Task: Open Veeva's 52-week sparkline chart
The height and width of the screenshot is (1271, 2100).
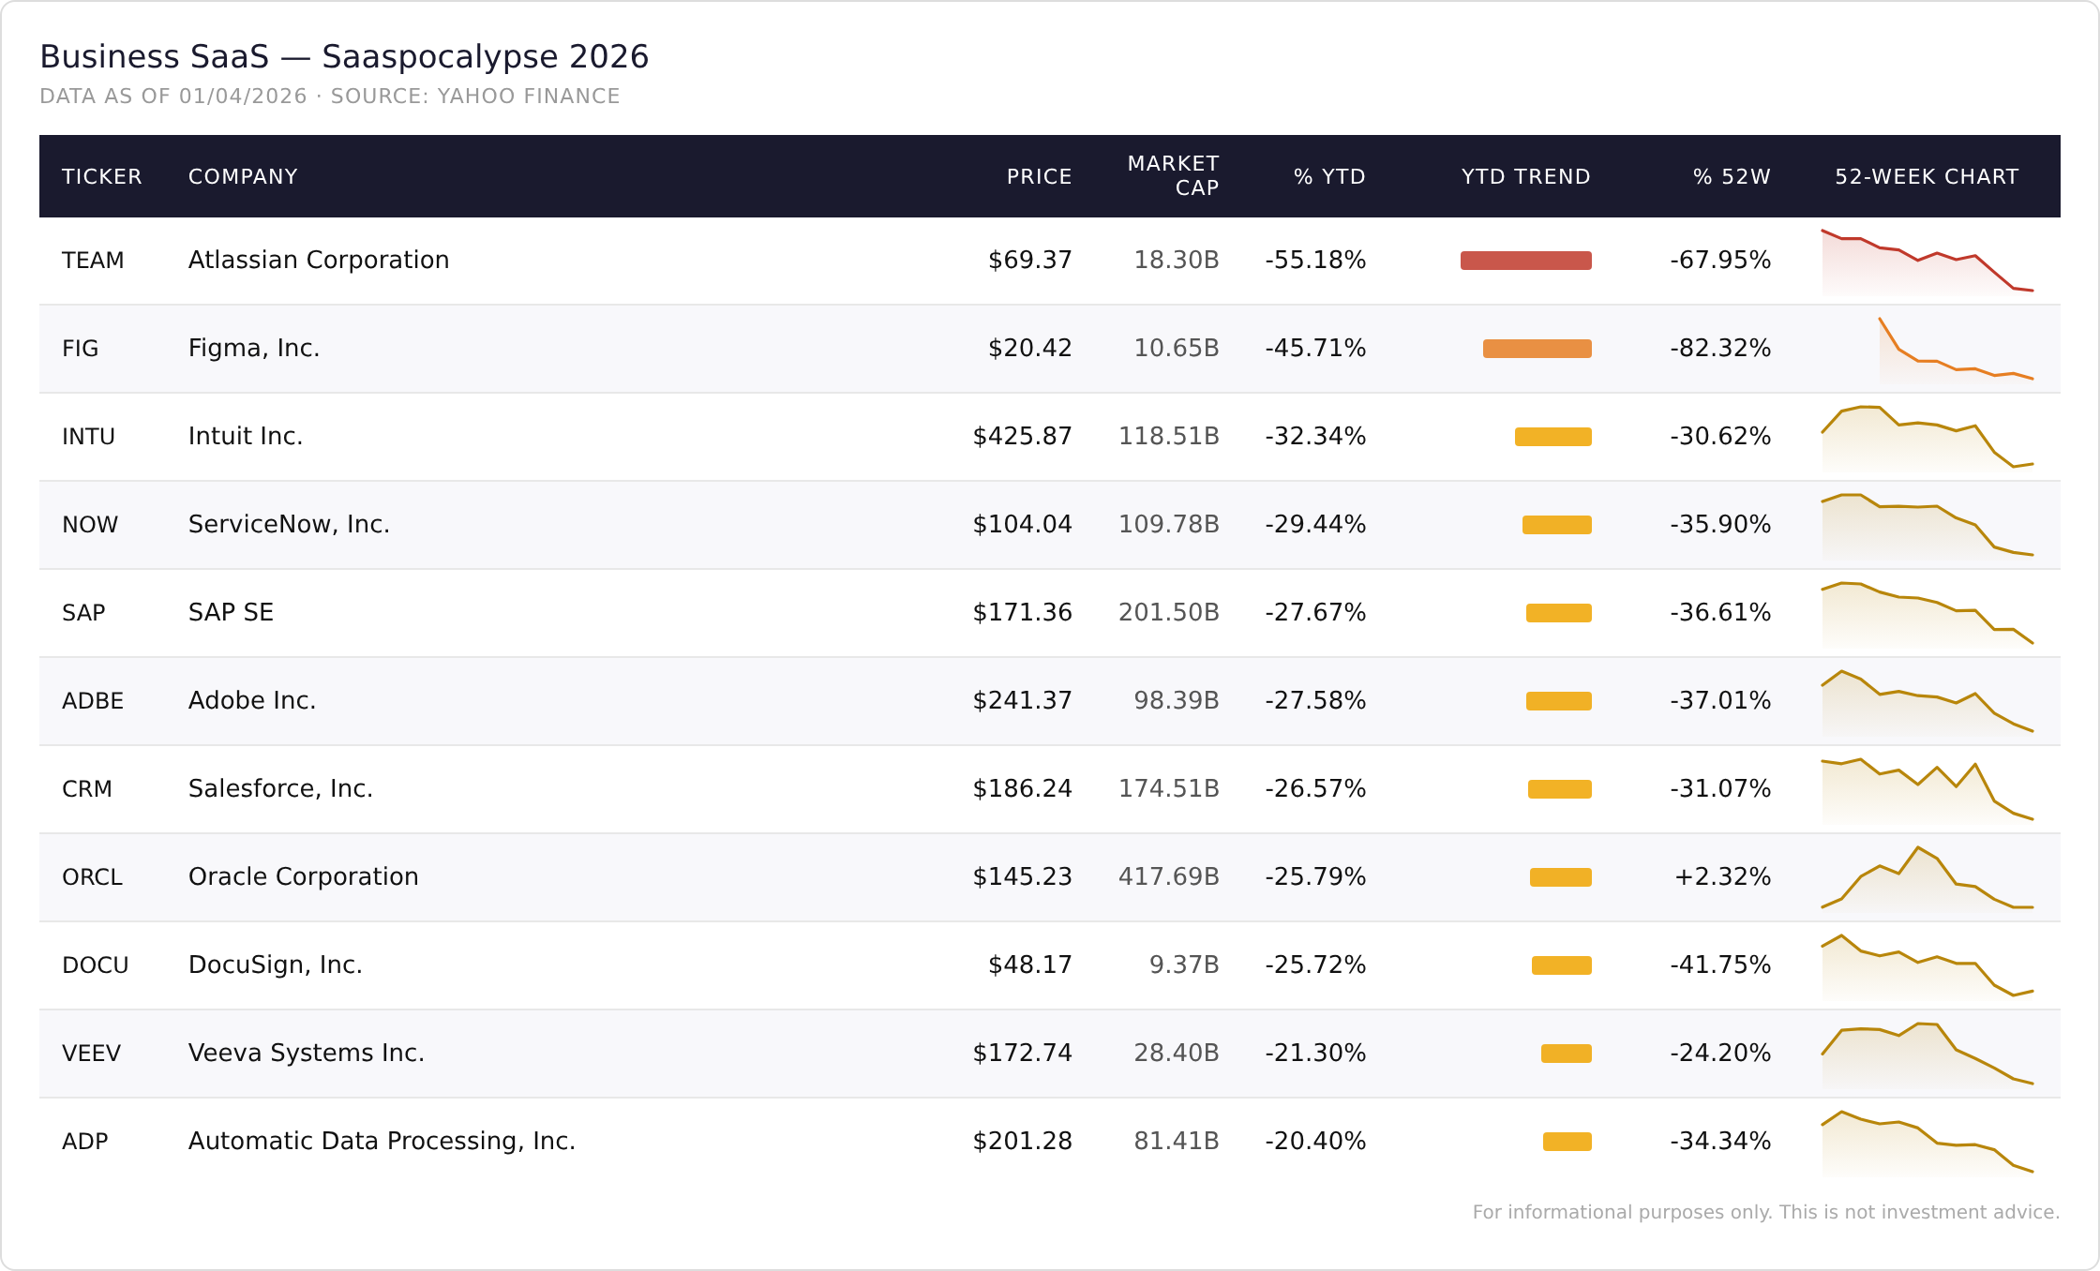Action: [1927, 1054]
